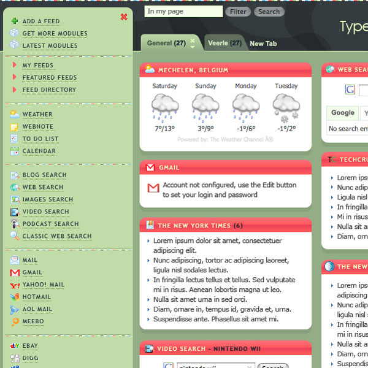Screen dimensions: 368x368
Task: Click the eBay logo icon
Action: click(15, 345)
